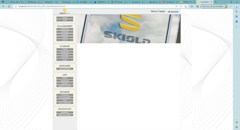
Task: Click VISIOVENT under ACTIVATION
Action: click(65, 57)
